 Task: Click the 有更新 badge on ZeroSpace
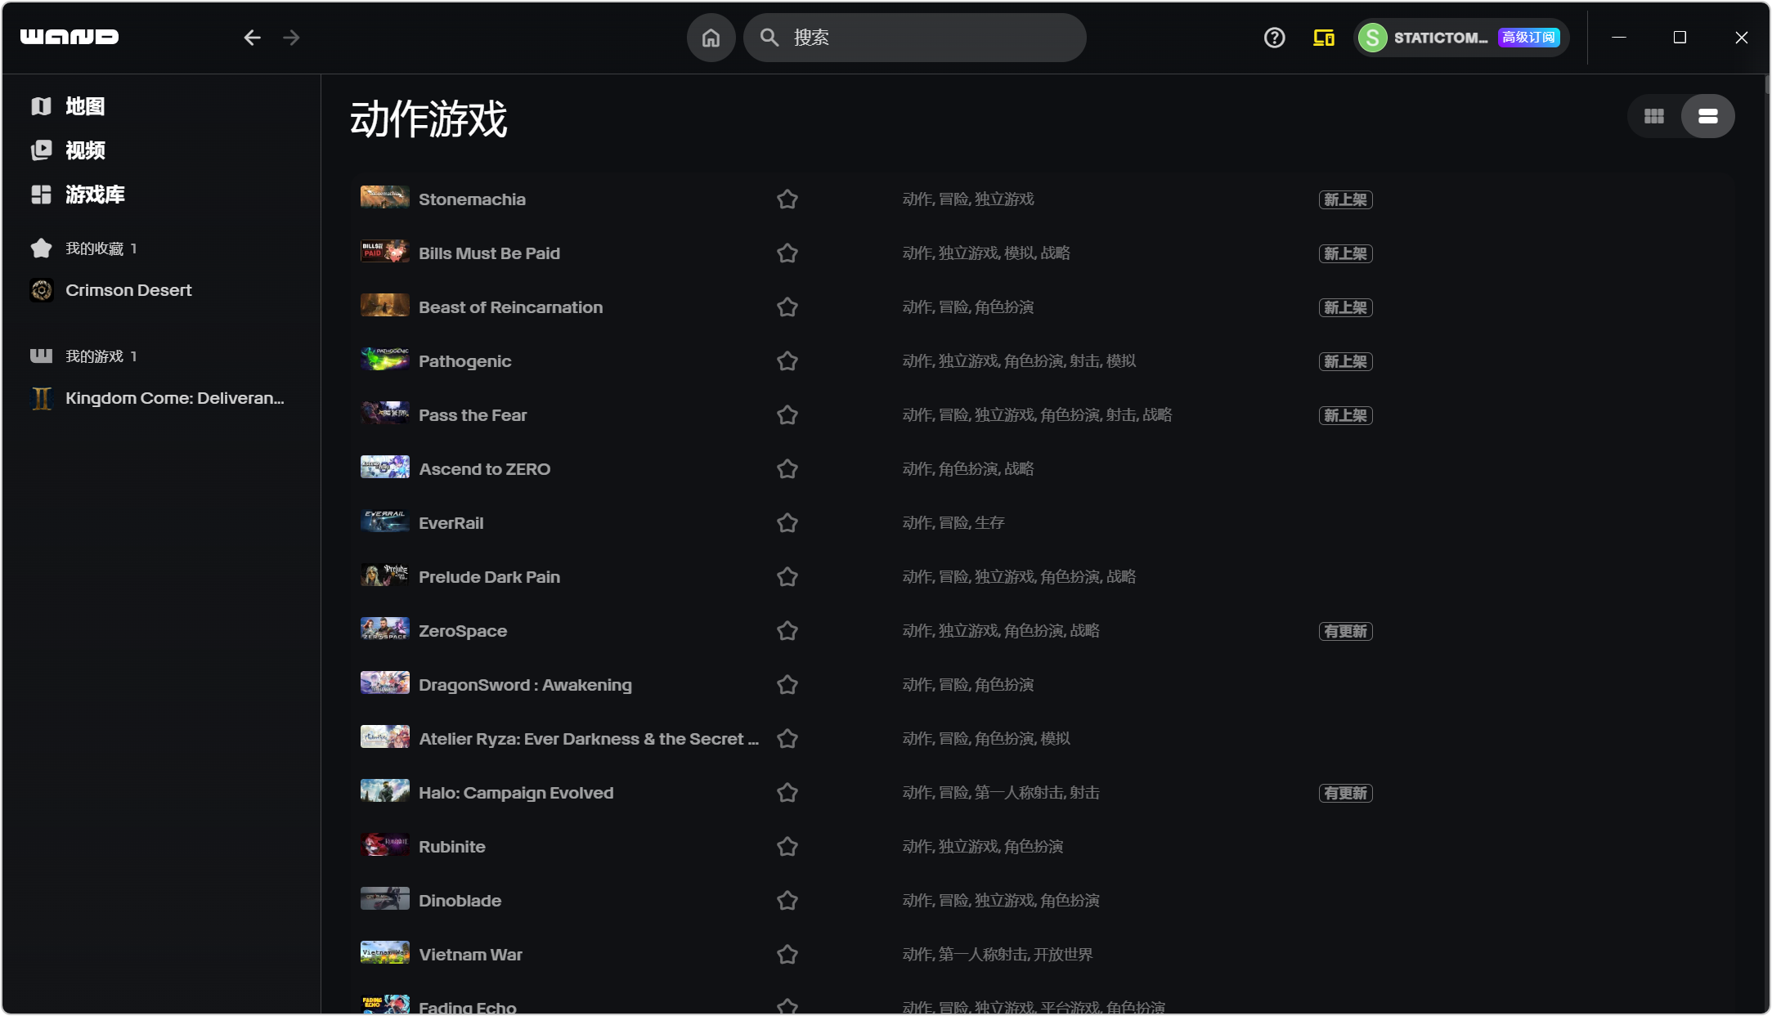[1346, 631]
